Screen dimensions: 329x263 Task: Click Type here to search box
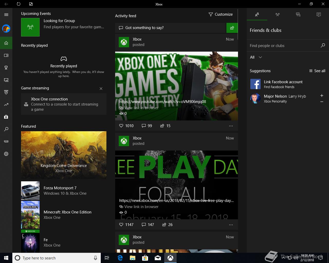(x=56, y=258)
